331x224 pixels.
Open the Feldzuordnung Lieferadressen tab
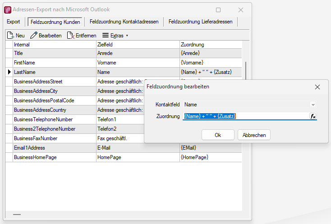[x=200, y=21]
